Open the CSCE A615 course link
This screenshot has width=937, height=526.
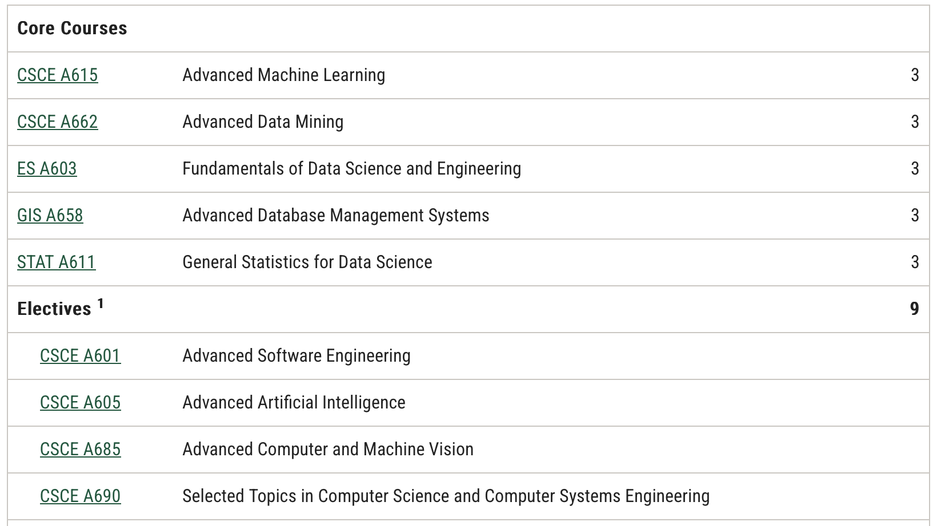pyautogui.click(x=57, y=75)
